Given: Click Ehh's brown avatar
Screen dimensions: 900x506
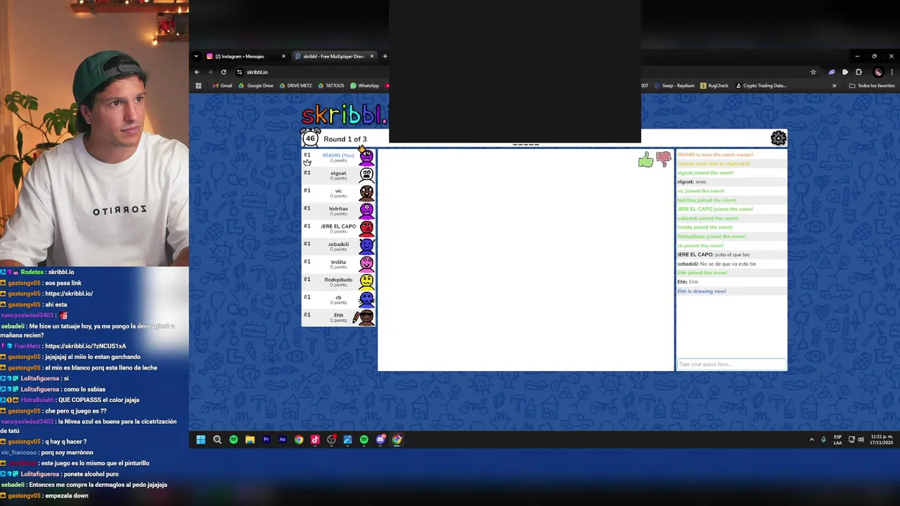Looking at the screenshot, I should (364, 318).
